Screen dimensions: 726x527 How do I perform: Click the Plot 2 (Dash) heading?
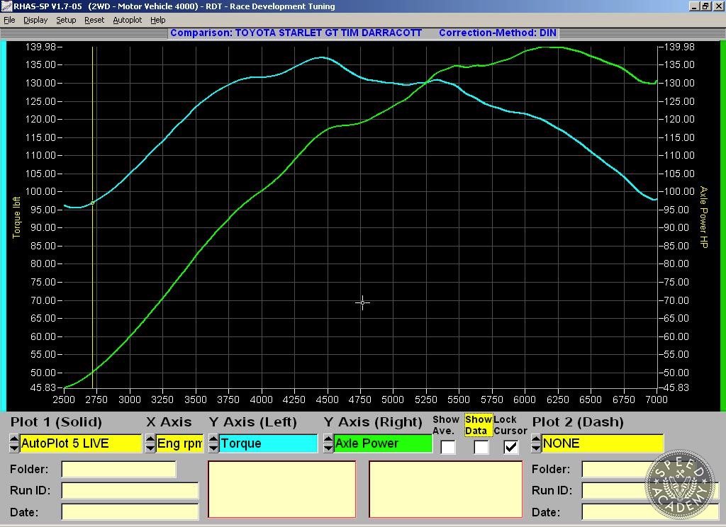pos(578,422)
